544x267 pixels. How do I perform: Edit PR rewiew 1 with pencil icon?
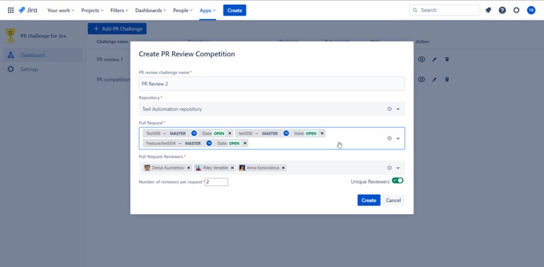434,59
